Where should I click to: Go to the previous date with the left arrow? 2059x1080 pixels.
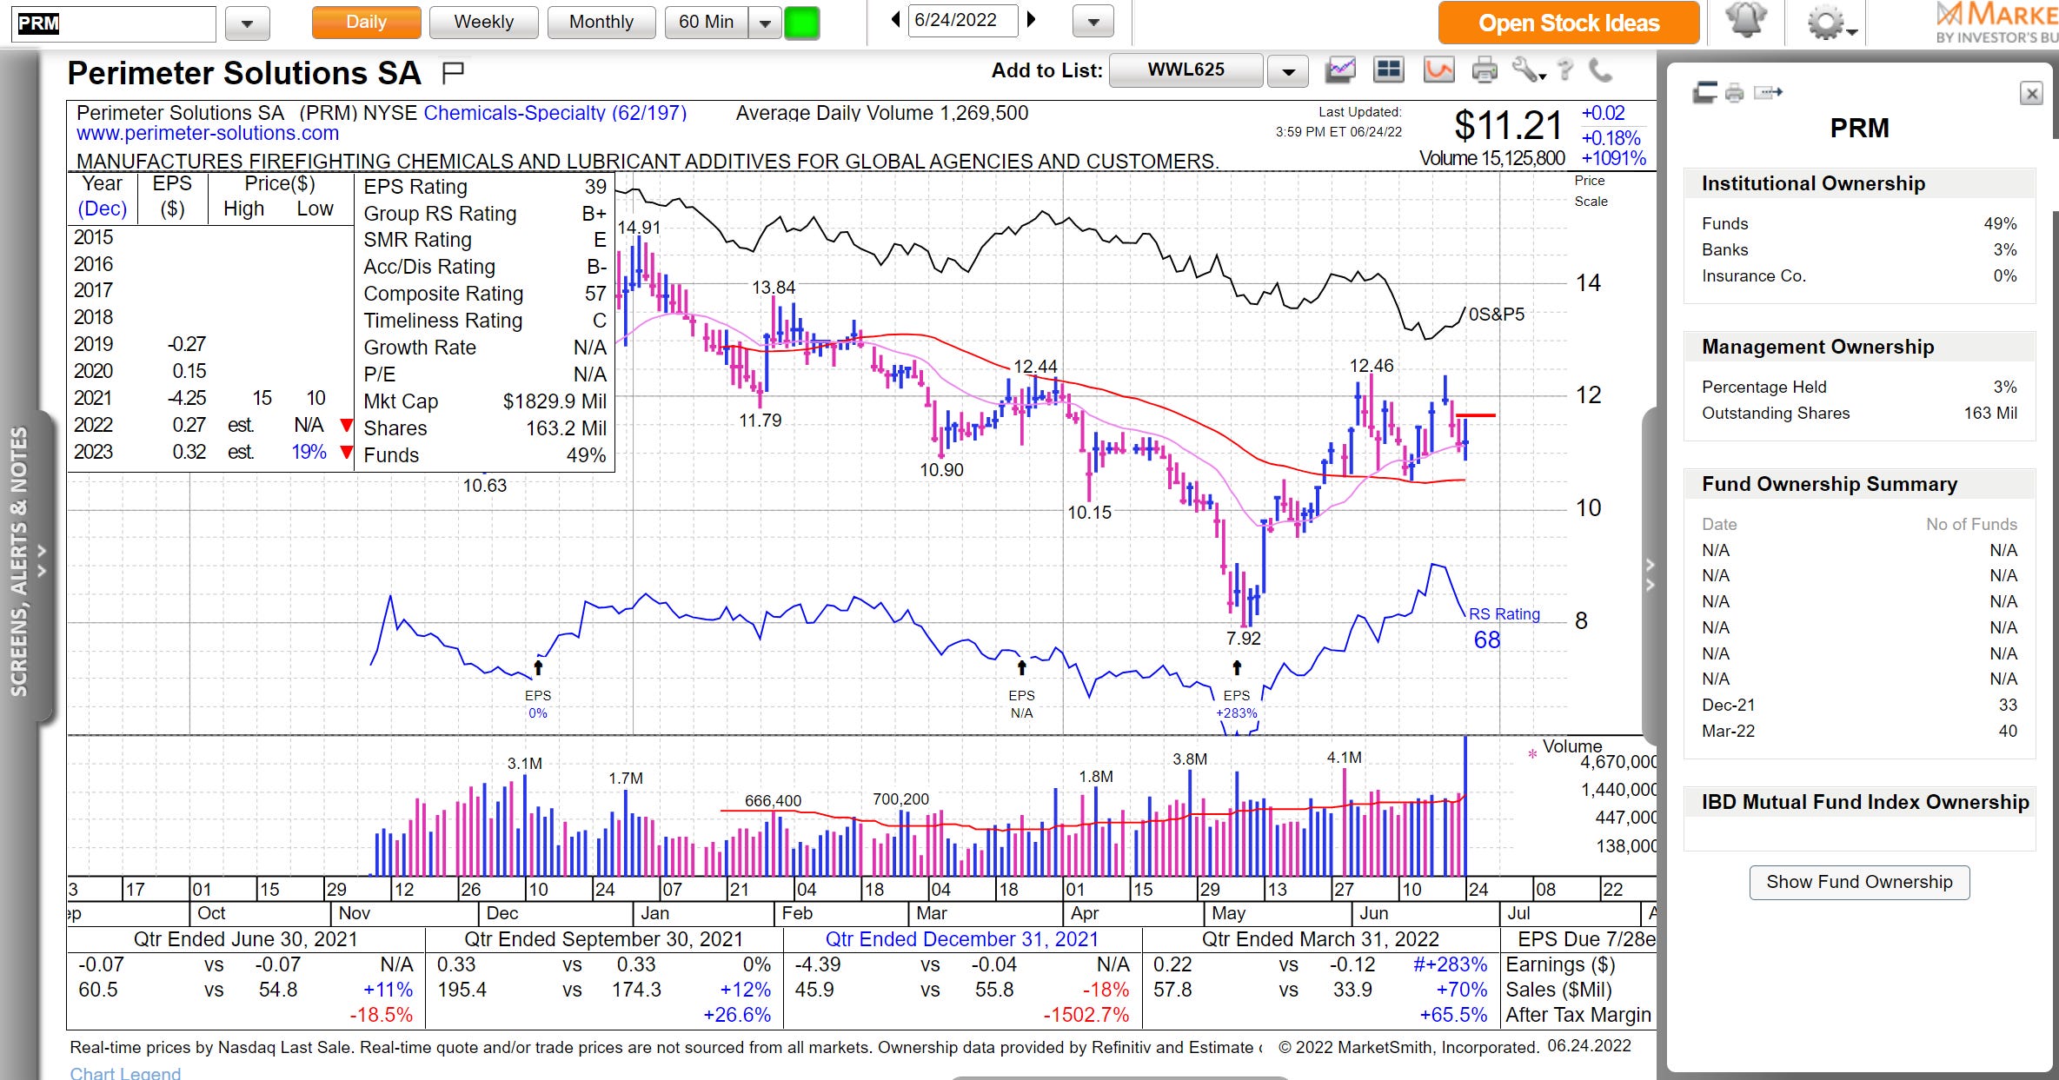tap(895, 20)
